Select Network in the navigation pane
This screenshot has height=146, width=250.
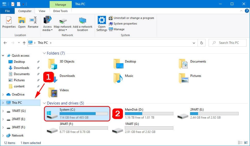pos(17,135)
